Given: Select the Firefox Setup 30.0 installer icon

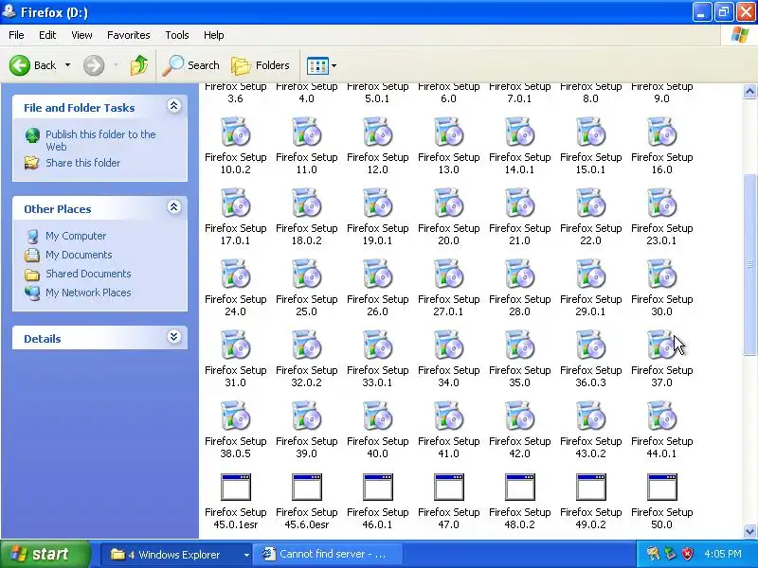Looking at the screenshot, I should pos(661,274).
